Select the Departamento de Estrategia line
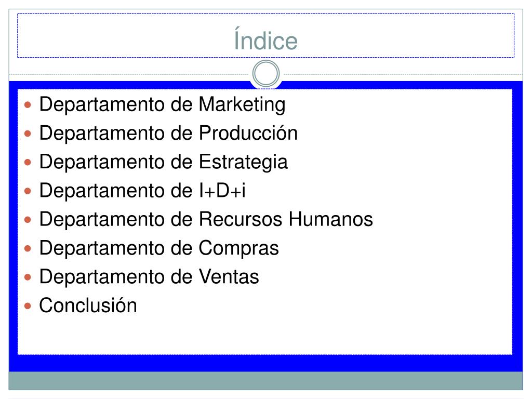The height and width of the screenshot is (399, 532). (164, 162)
